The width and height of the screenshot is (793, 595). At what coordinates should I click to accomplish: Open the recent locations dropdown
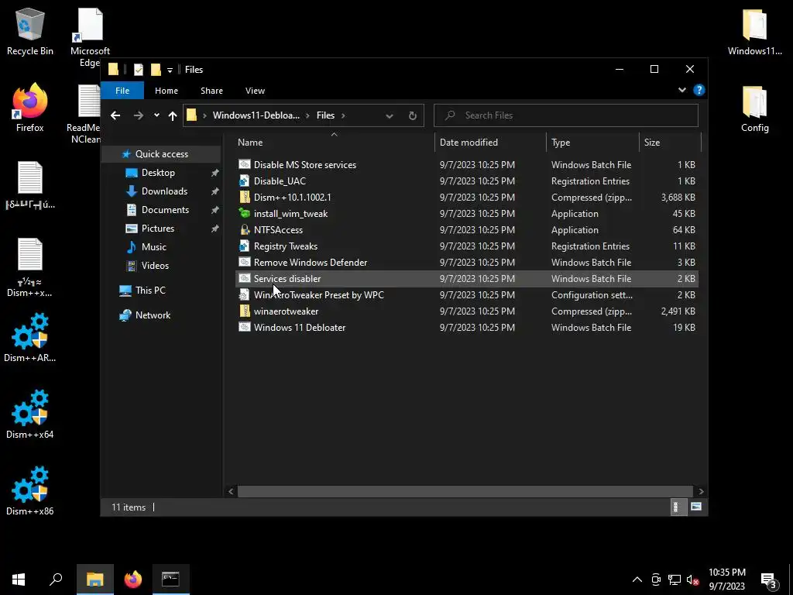[156, 115]
